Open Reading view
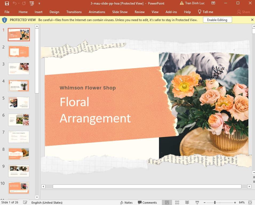 187,202
